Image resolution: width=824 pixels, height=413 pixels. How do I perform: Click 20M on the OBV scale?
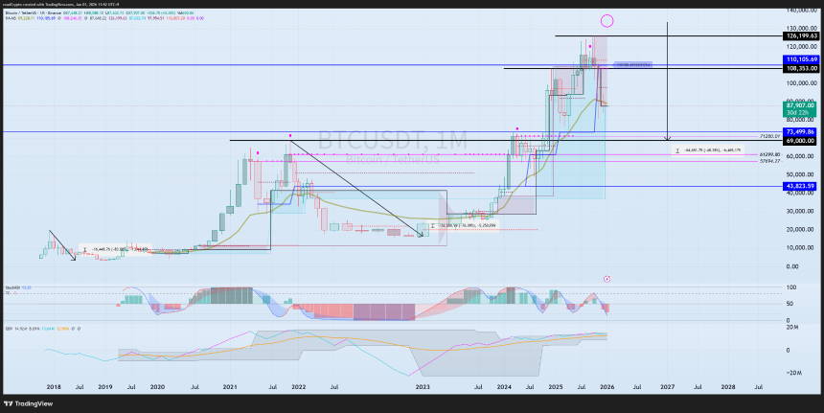click(793, 328)
